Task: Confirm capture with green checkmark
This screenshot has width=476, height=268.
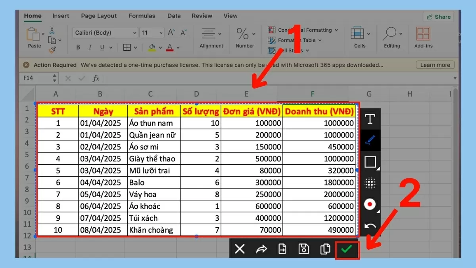Action: click(347, 249)
